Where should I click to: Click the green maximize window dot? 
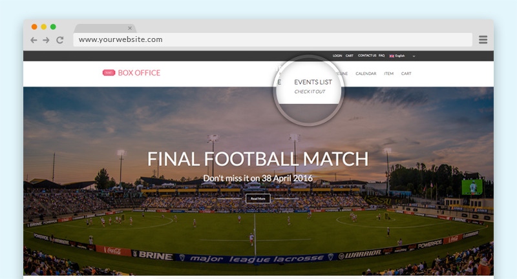coord(53,26)
